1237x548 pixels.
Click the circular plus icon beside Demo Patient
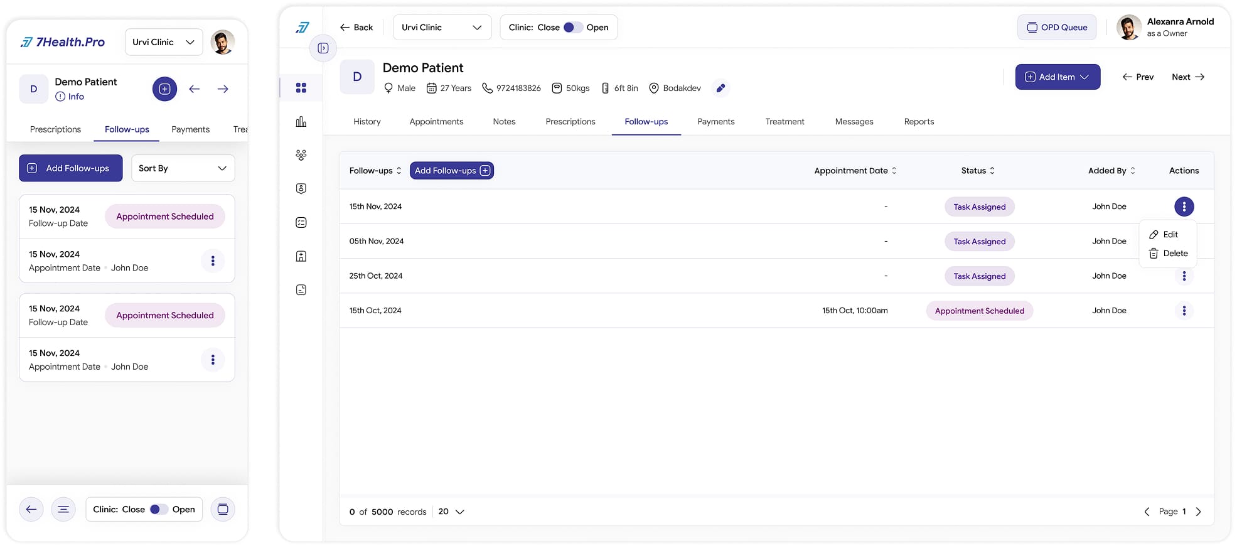coord(164,89)
